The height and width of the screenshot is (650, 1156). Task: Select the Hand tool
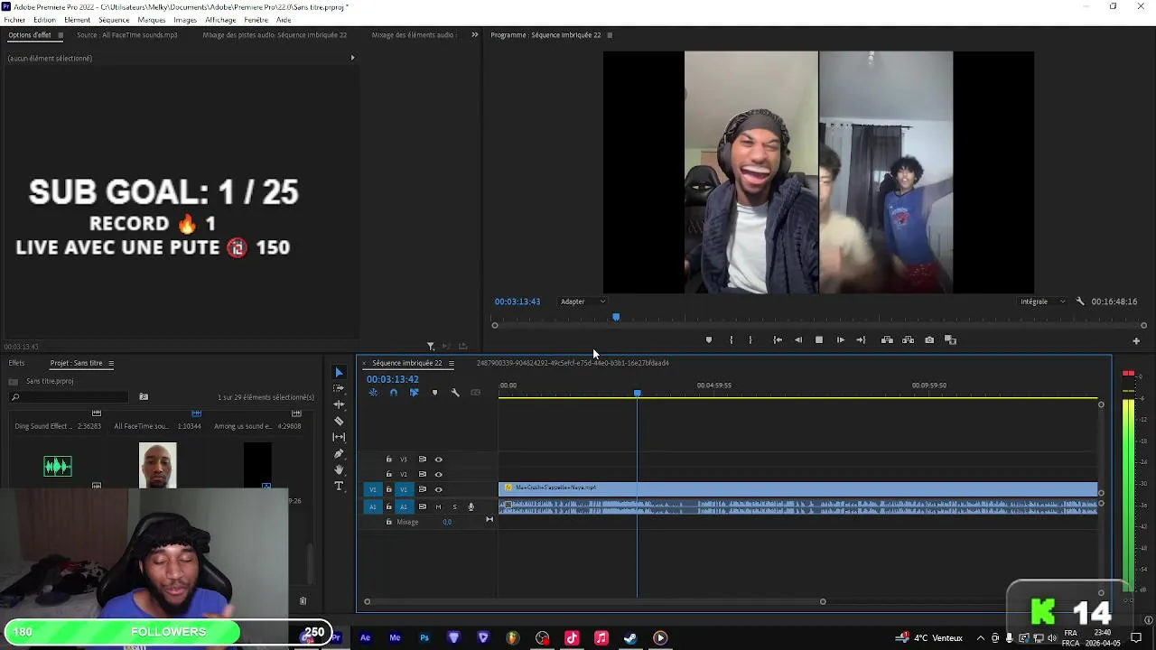coord(339,469)
